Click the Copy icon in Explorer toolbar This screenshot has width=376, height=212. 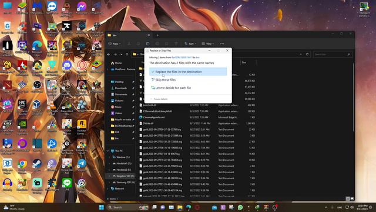(x=139, y=44)
